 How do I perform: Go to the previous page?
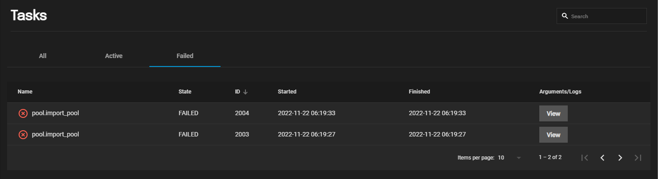point(602,158)
